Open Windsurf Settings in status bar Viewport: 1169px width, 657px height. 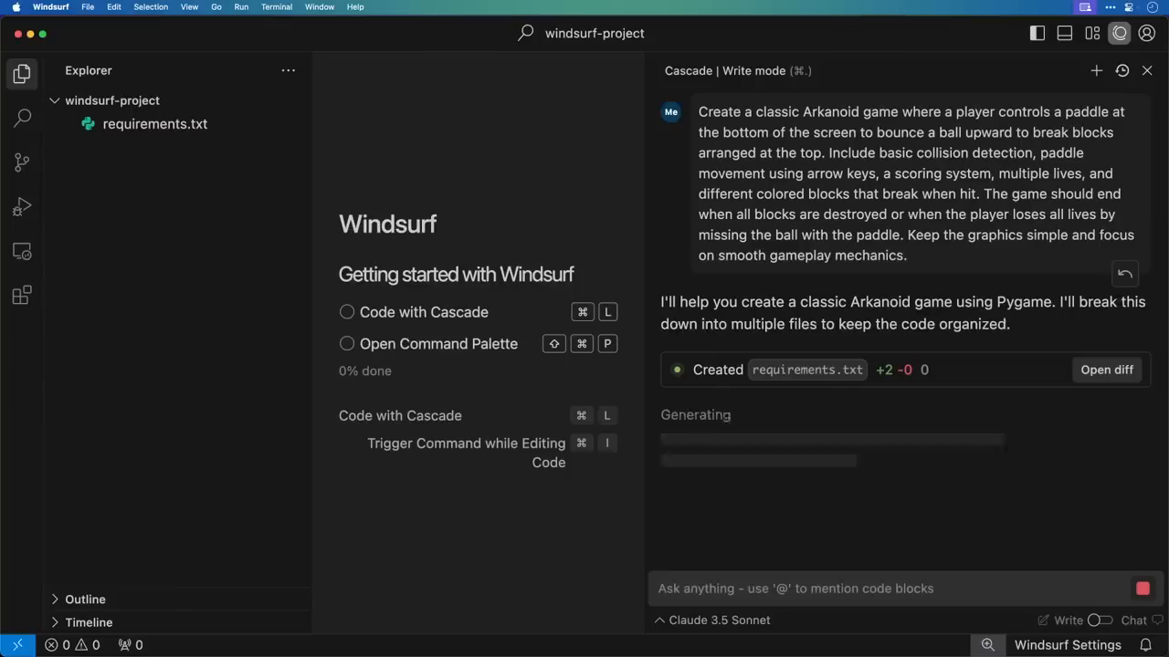1068,645
